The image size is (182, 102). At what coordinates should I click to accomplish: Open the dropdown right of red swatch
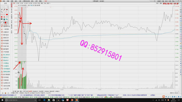tap(7, 23)
